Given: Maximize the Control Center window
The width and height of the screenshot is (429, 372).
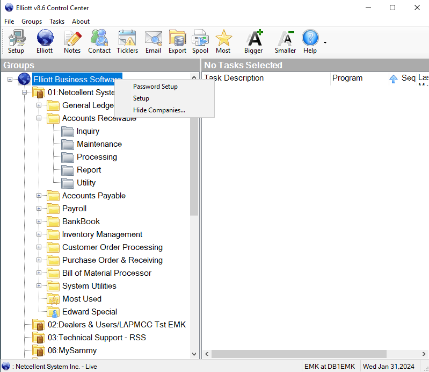Looking at the screenshot, I should (x=392, y=8).
